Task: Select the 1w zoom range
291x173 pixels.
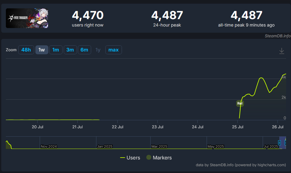Action: [x=42, y=50]
